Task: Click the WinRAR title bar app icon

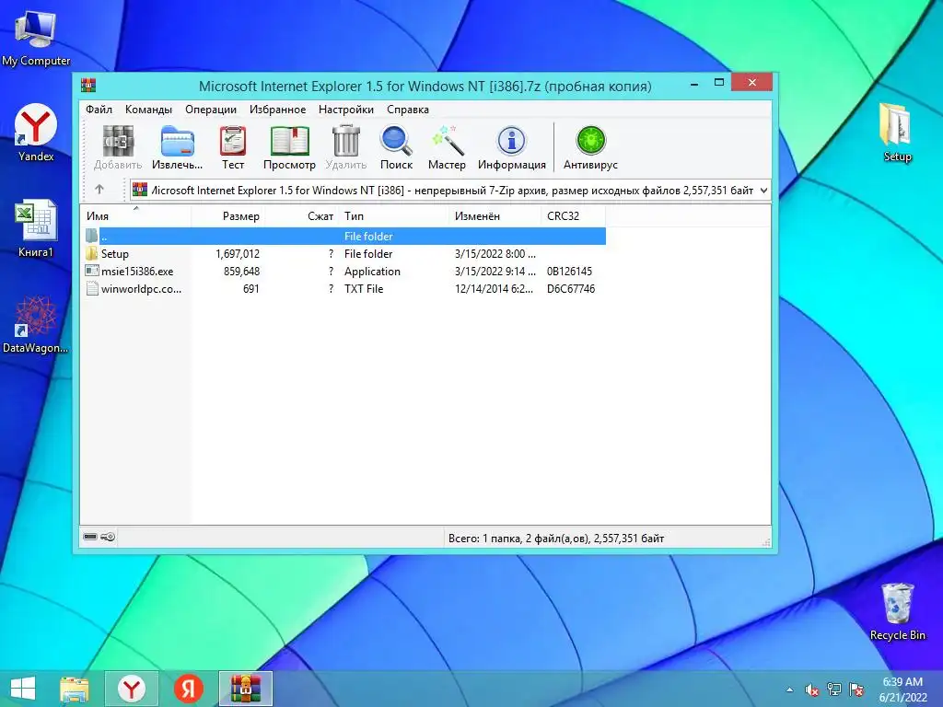Action: [89, 85]
